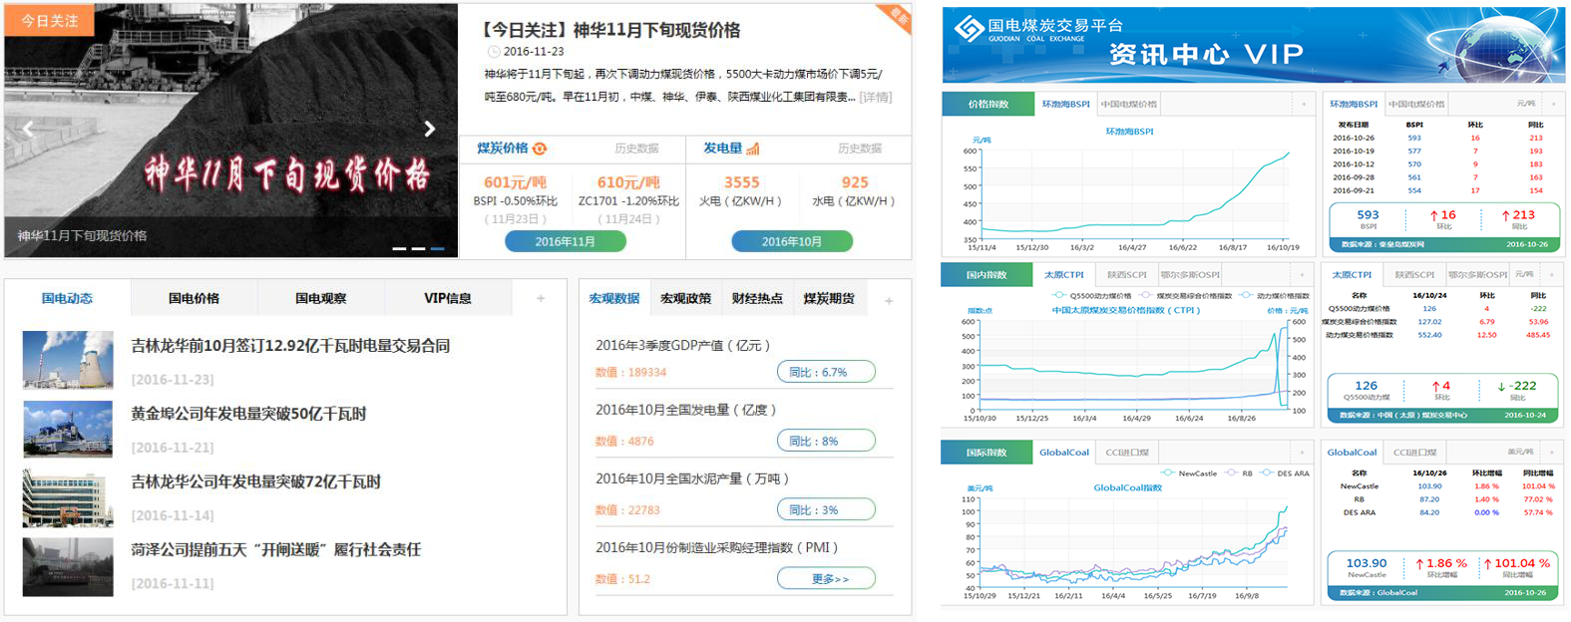The height and width of the screenshot is (622, 1571).
Task: Click plus beside 美元/吨 in GlobalCoal table
Action: coord(1553,452)
